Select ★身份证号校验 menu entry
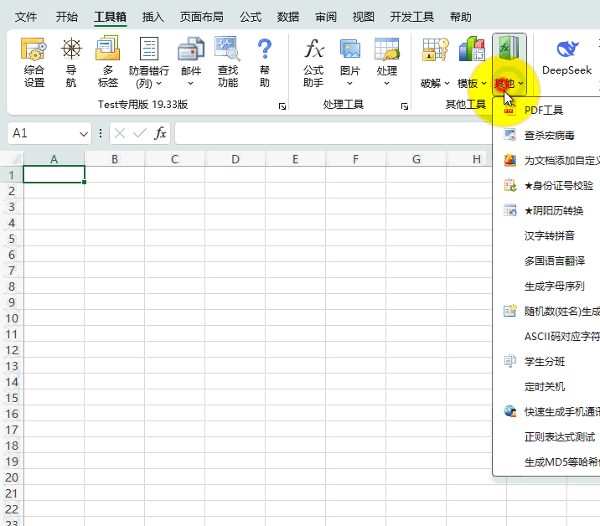This screenshot has height=526, width=600. point(558,185)
